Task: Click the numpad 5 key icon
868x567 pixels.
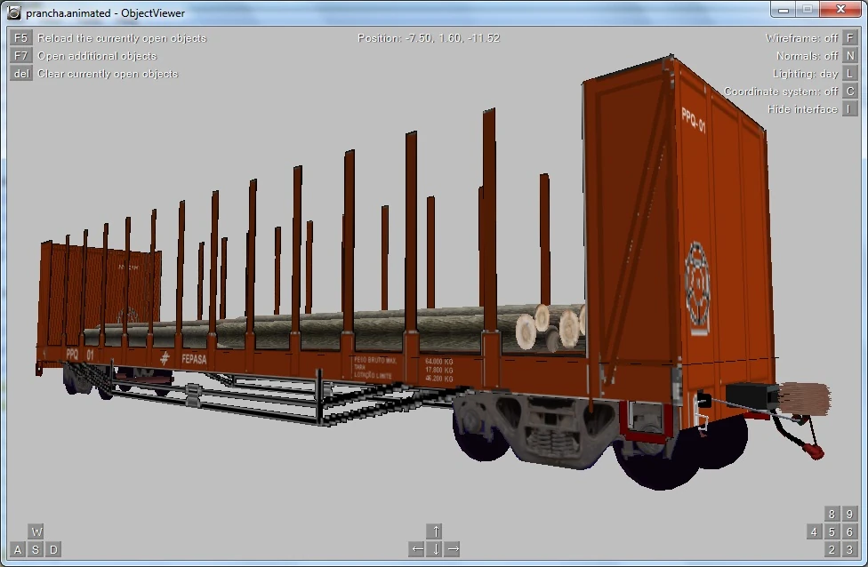Action: (x=832, y=531)
